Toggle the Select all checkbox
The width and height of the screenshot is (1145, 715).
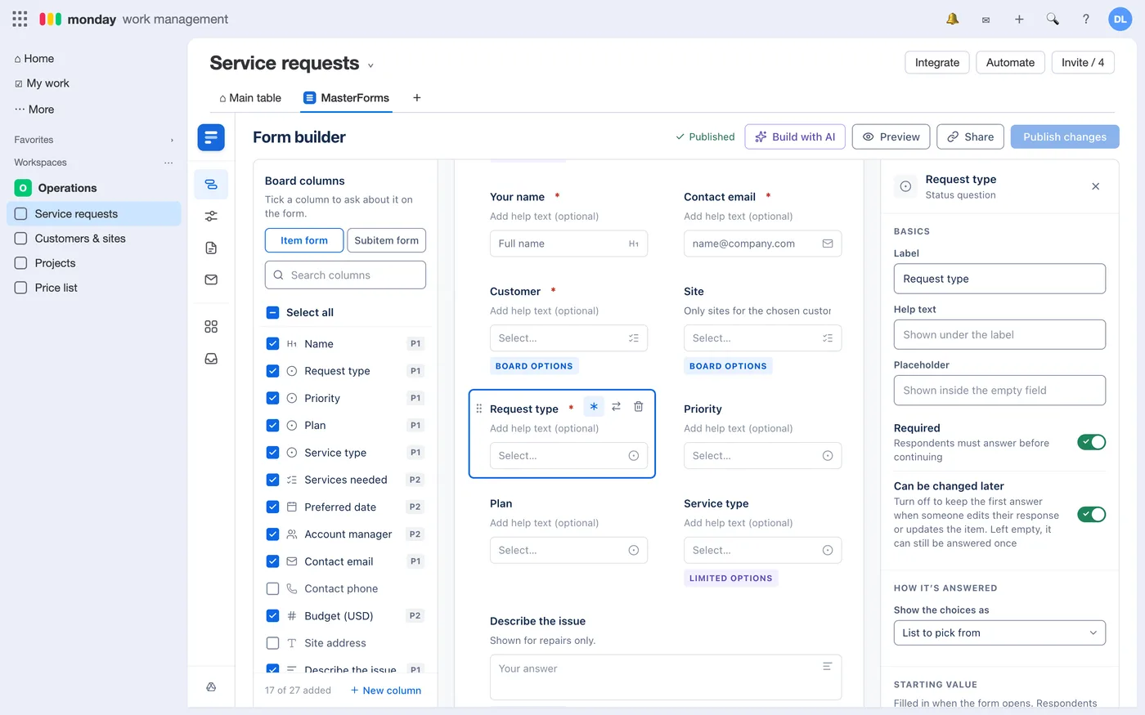coord(273,312)
